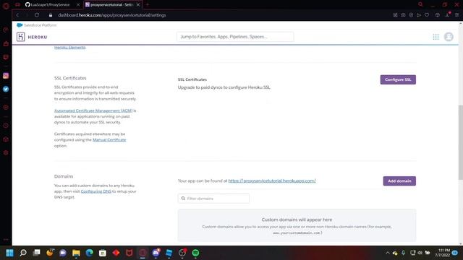
Task: Open the user account avatar menu
Action: [449, 37]
